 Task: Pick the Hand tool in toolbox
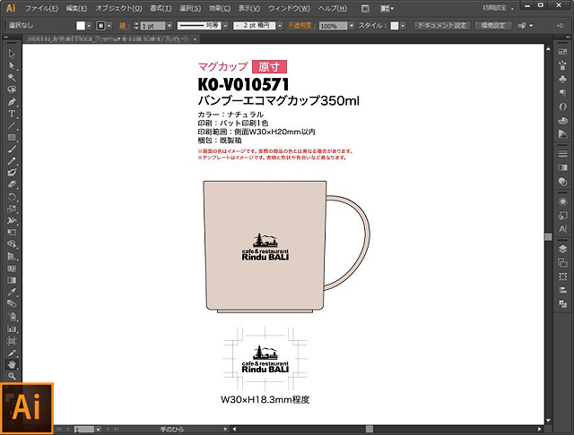click(x=12, y=363)
